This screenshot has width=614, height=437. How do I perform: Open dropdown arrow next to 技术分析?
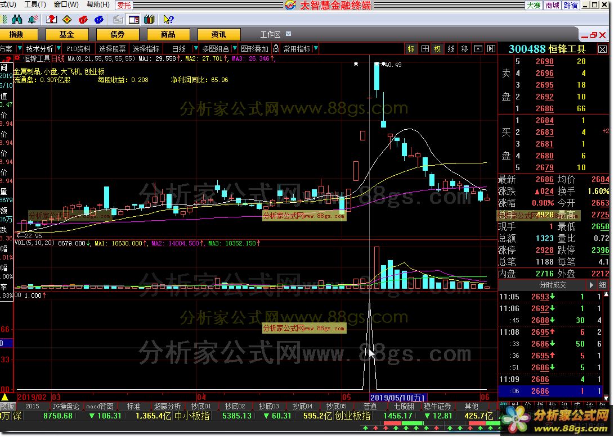pos(59,48)
